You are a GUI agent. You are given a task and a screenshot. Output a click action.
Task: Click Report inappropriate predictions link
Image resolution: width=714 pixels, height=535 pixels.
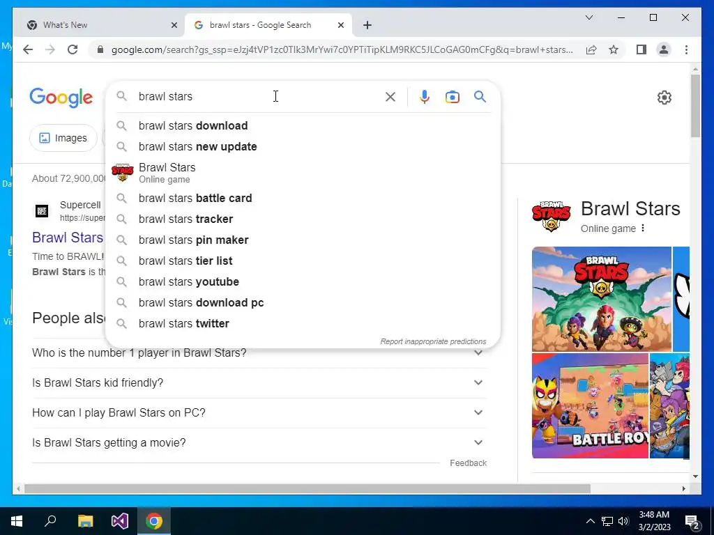(x=433, y=341)
